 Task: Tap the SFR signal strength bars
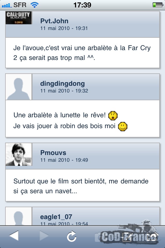pos(7,5)
